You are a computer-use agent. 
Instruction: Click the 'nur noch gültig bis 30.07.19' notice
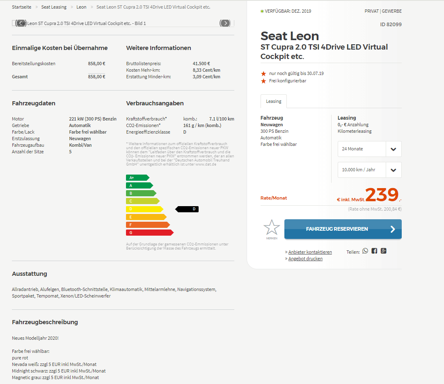tap(296, 73)
